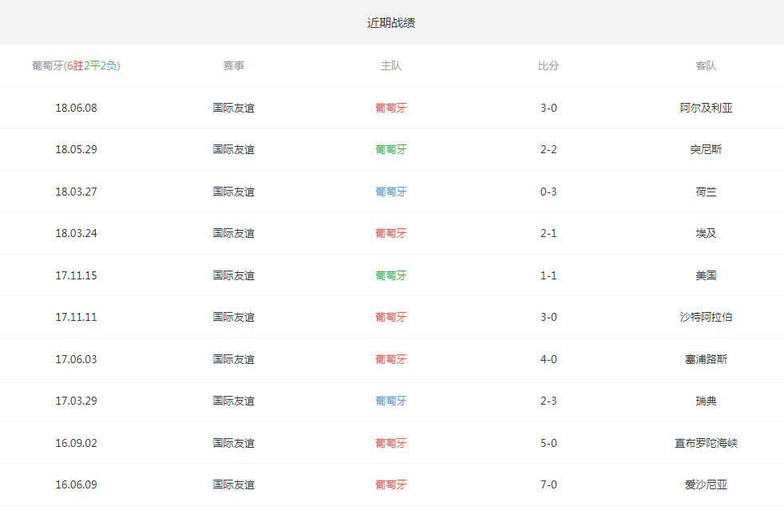Select the date 18.05.29

click(x=76, y=149)
